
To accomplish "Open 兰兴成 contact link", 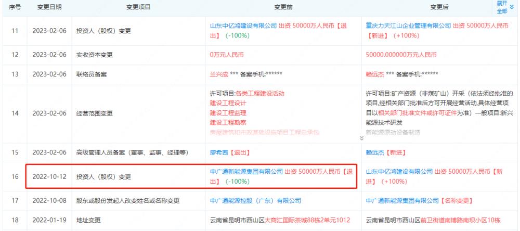I will pyautogui.click(x=219, y=74).
